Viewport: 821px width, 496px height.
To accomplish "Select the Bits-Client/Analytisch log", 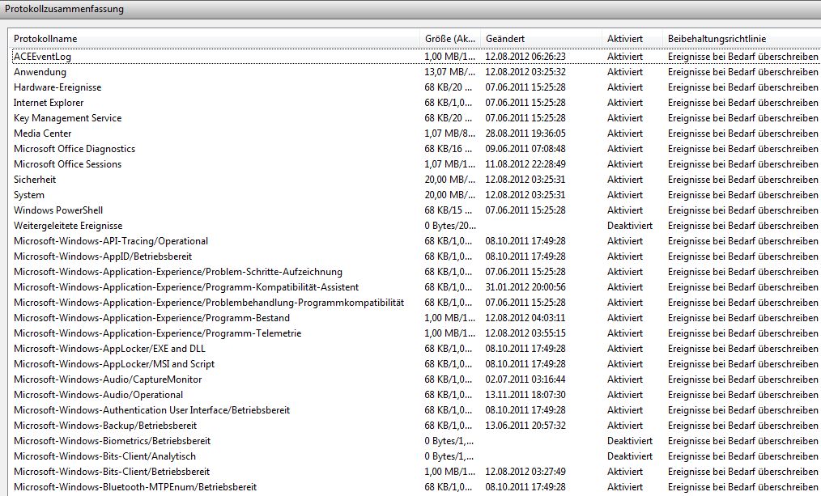I will click(x=416, y=456).
